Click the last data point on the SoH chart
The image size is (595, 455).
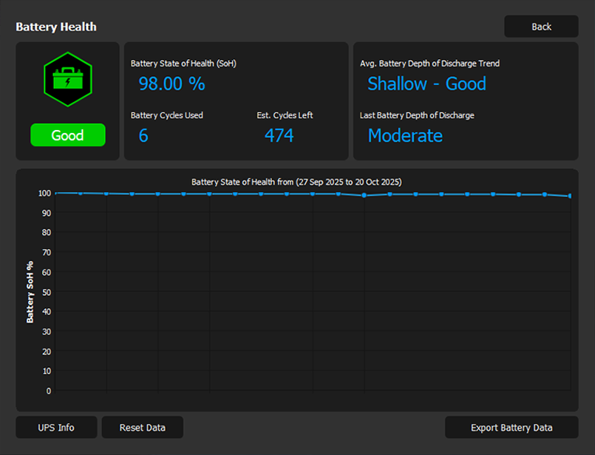coord(570,196)
